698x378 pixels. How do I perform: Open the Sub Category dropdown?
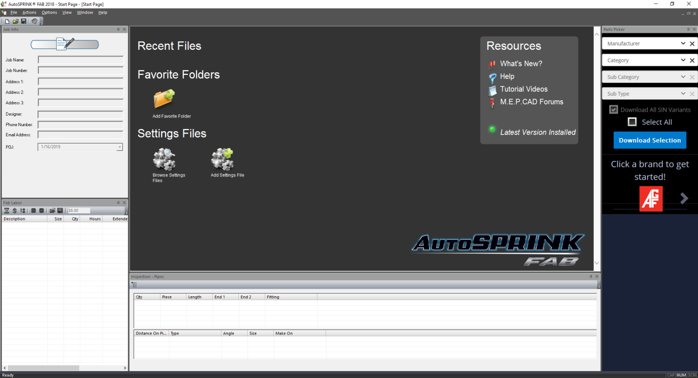[x=684, y=77]
